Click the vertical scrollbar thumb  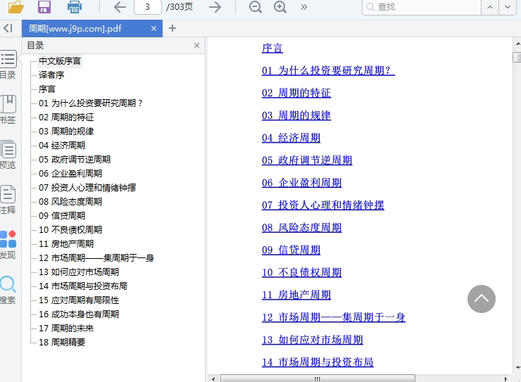[x=517, y=57]
